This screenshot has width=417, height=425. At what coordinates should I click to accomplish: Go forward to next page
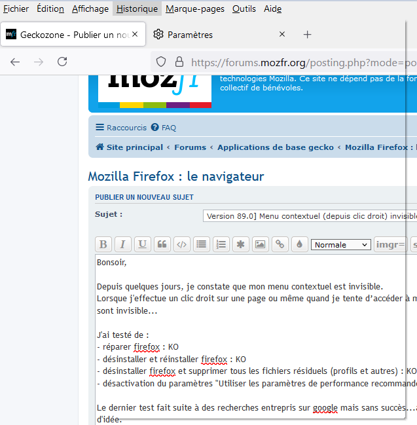(x=39, y=62)
